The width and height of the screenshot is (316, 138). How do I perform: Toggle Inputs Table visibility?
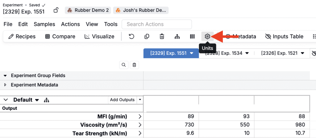284,37
